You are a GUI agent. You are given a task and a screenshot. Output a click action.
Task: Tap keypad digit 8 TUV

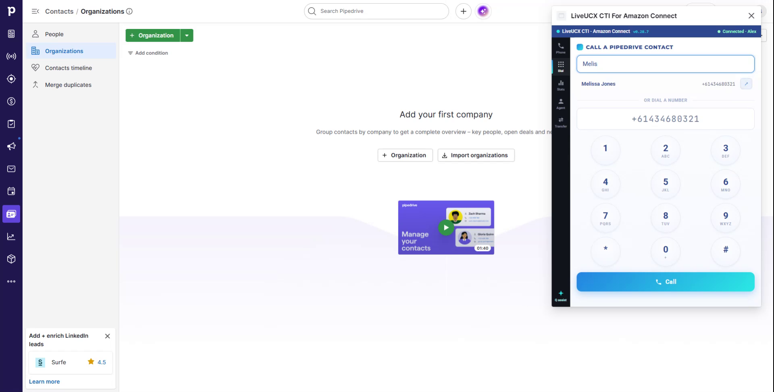click(x=665, y=218)
